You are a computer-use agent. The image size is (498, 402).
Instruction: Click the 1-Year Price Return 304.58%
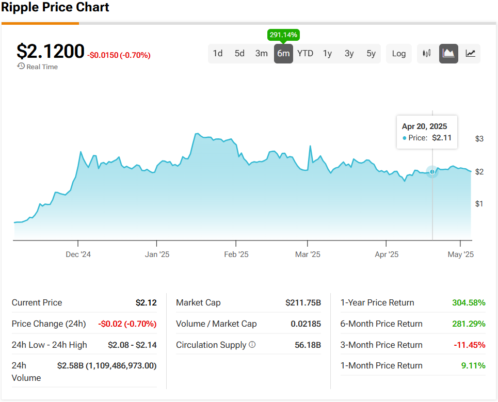(469, 302)
